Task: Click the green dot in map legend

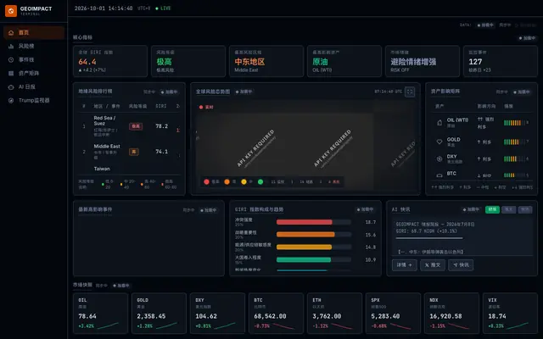Action: 260,181
